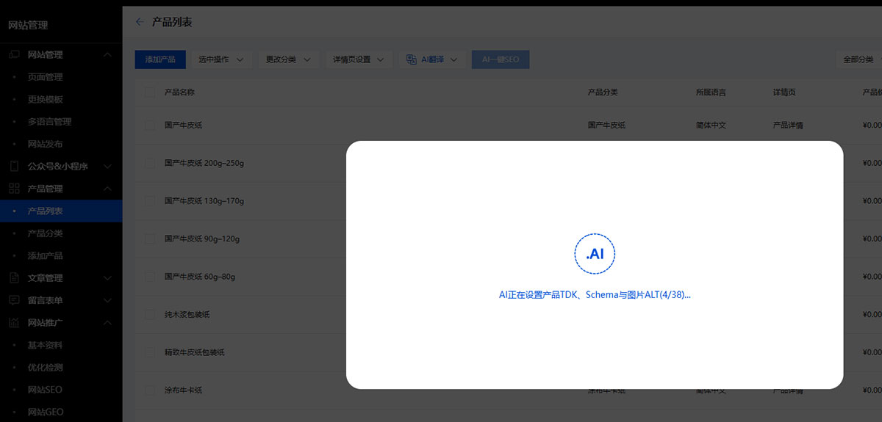The width and height of the screenshot is (882, 422).
Task: Open the 详情页设置 dropdown
Action: [x=359, y=59]
